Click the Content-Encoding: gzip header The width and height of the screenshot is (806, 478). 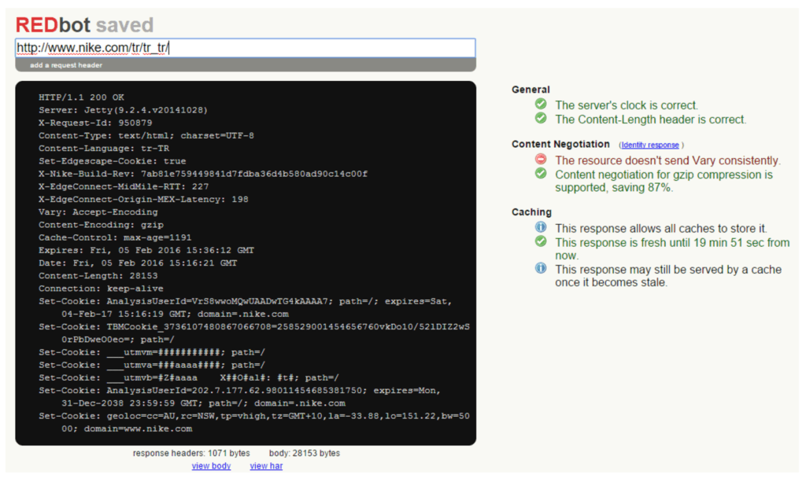point(101,225)
